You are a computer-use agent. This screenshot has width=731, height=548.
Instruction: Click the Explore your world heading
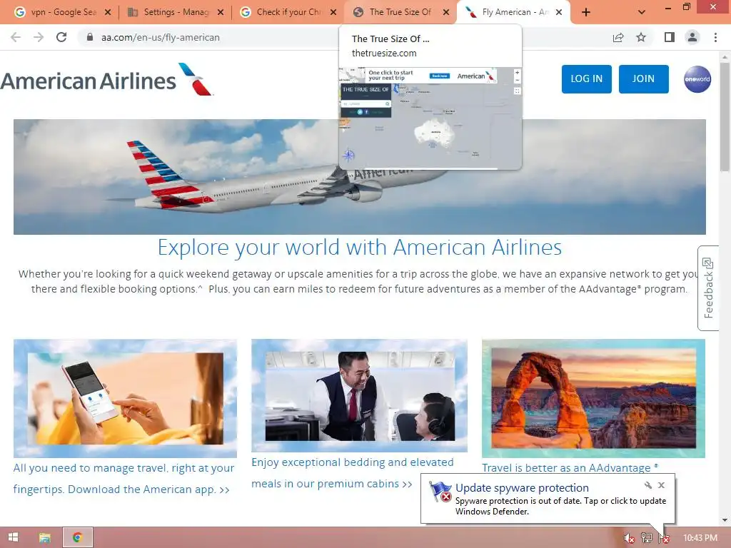click(x=360, y=247)
